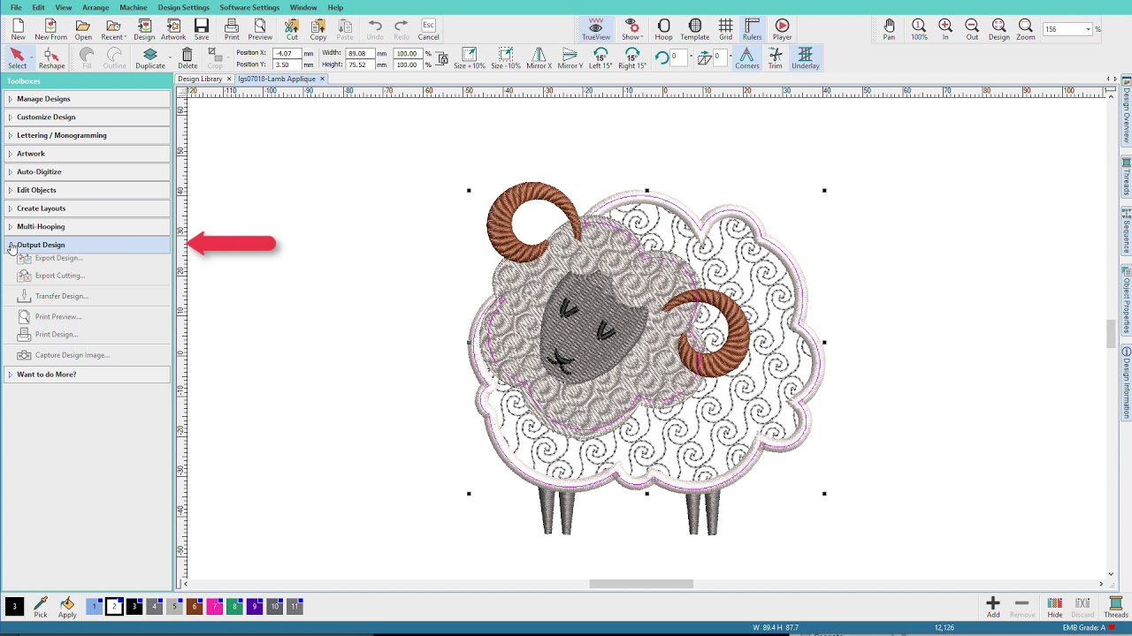Click the Trim tool

click(x=775, y=59)
